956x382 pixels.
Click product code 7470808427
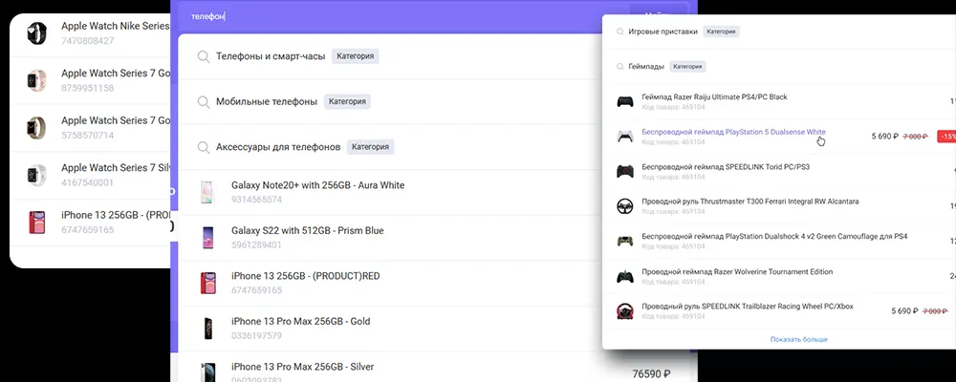[87, 41]
